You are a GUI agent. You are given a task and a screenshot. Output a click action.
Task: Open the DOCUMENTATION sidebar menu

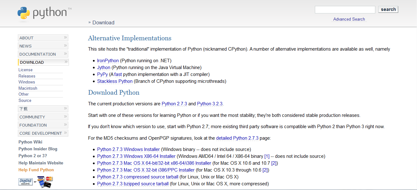pyautogui.click(x=43, y=54)
